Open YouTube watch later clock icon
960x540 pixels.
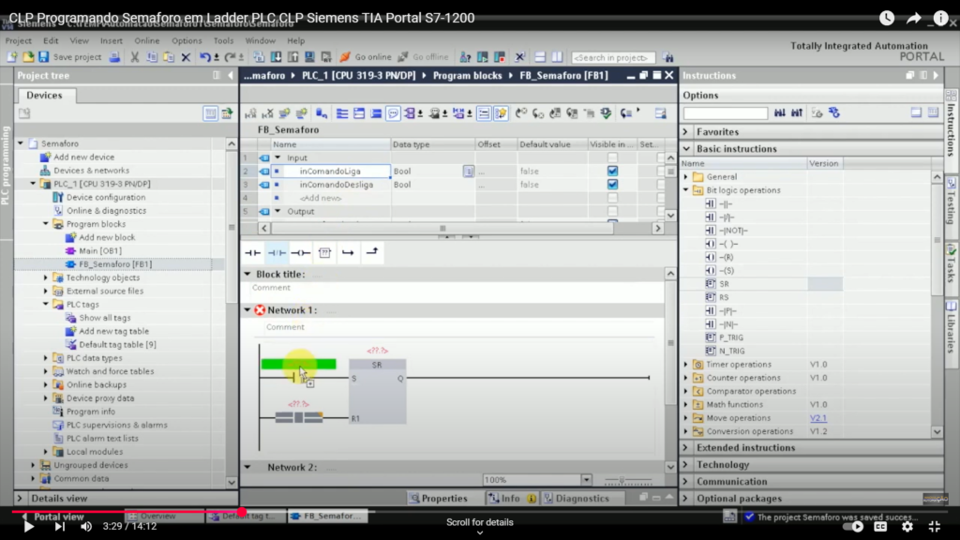tap(887, 18)
